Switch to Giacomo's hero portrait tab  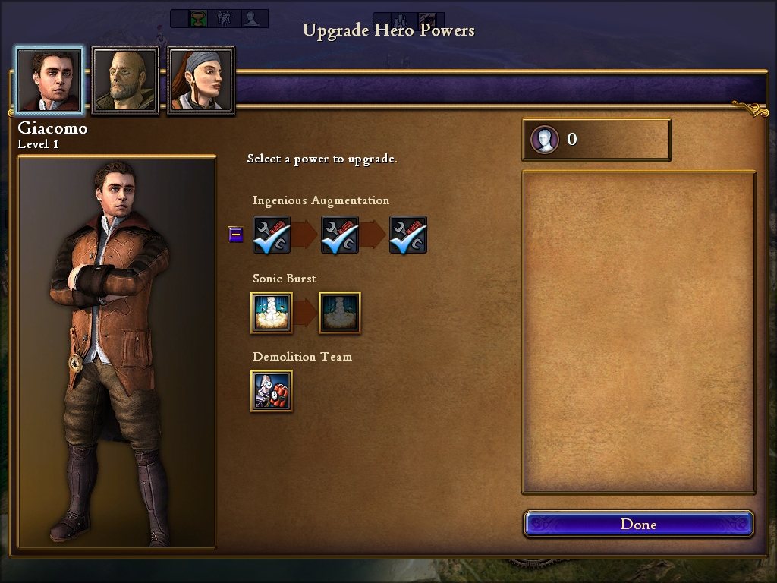(49, 80)
